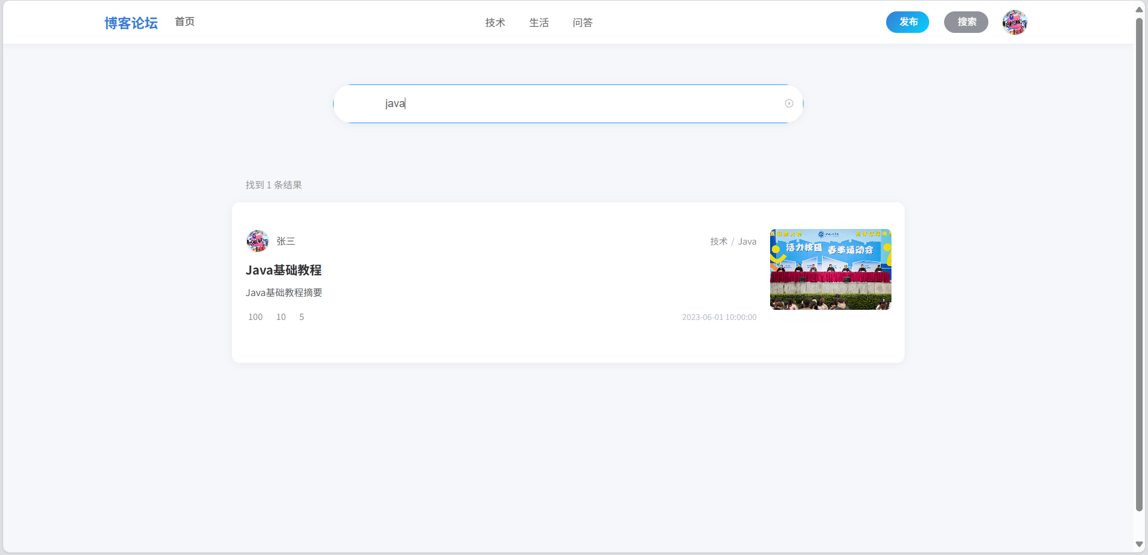This screenshot has width=1148, height=555.
Task: Click 张三's avatar on the post card
Action: (257, 241)
